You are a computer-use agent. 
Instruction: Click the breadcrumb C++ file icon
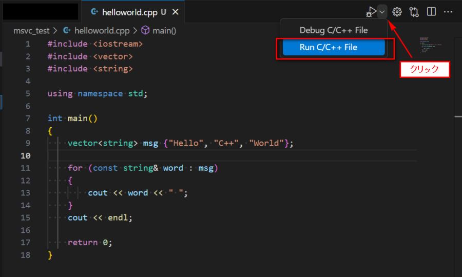click(x=67, y=30)
